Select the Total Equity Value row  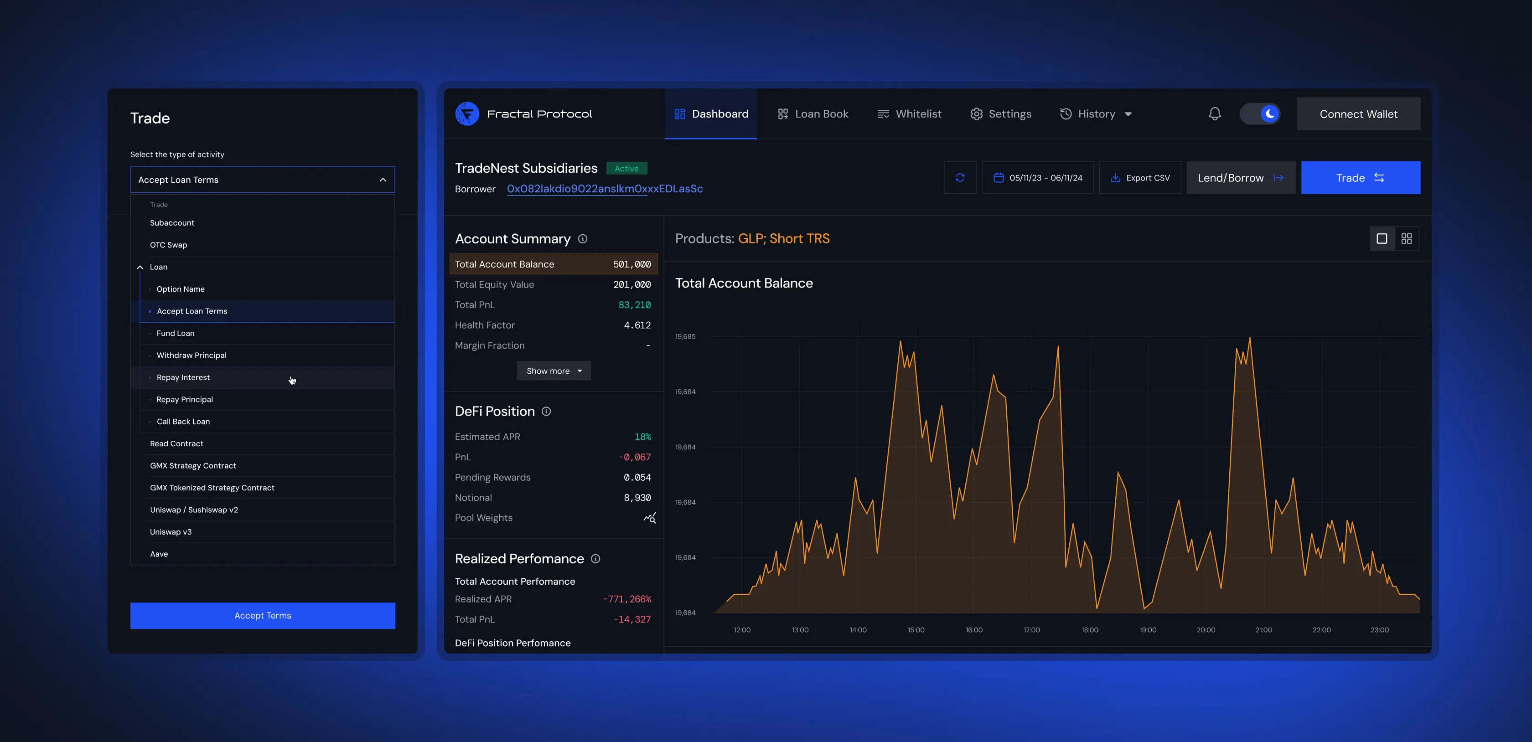pyautogui.click(x=554, y=284)
